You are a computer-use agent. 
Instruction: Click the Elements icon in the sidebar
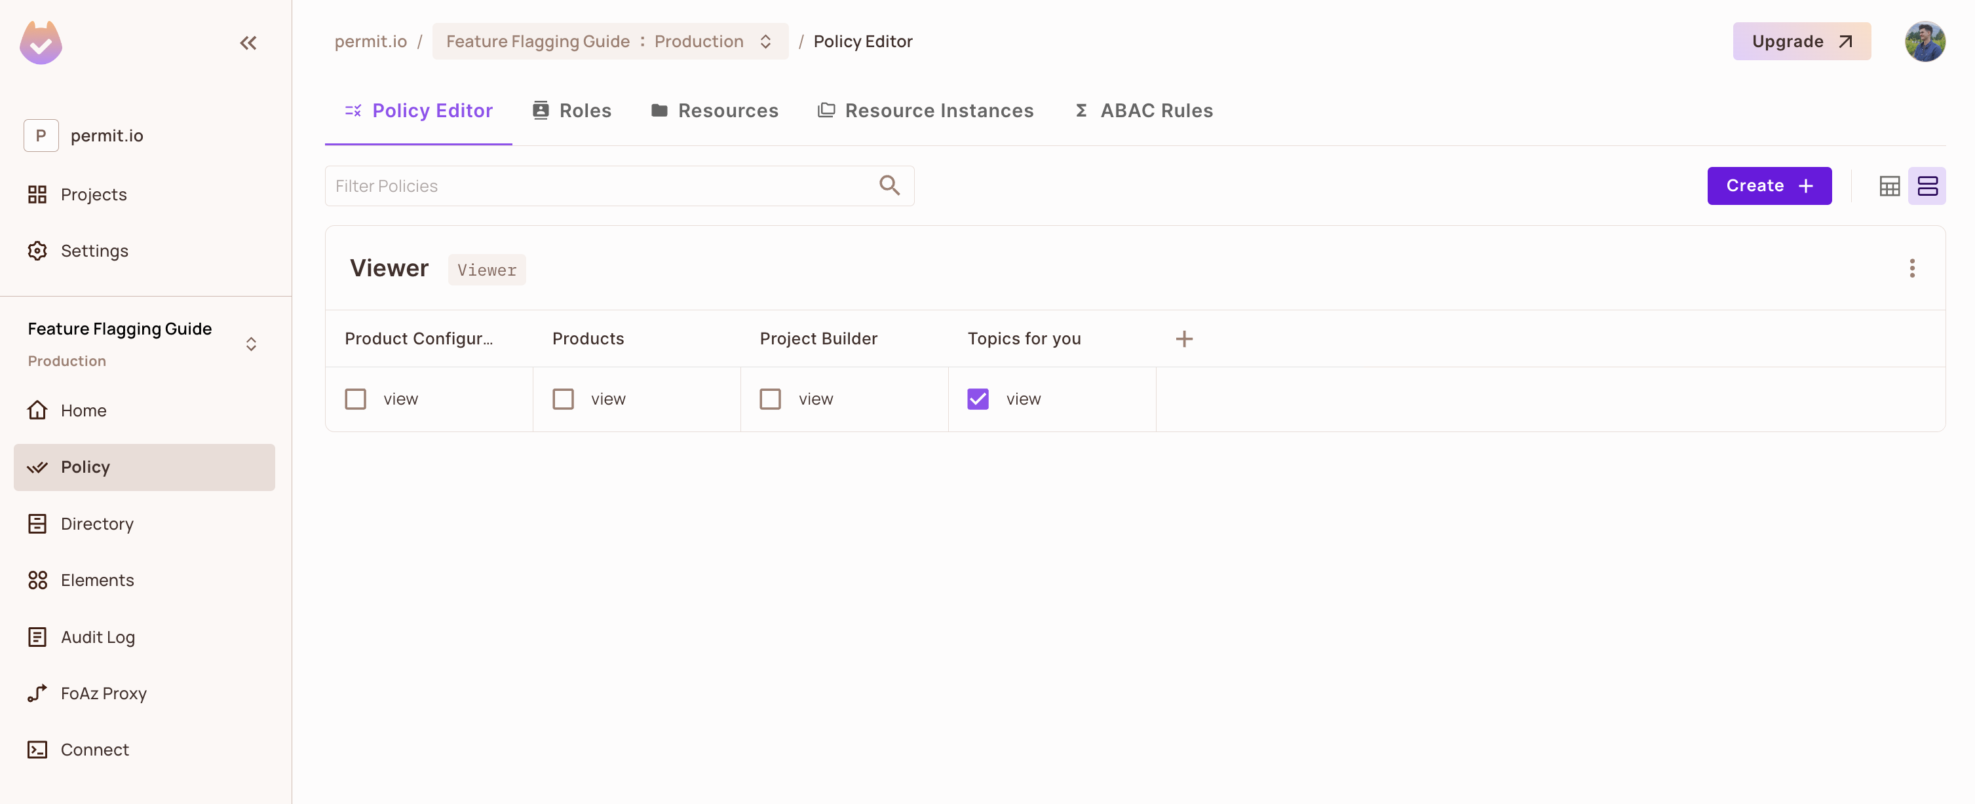tap(39, 579)
